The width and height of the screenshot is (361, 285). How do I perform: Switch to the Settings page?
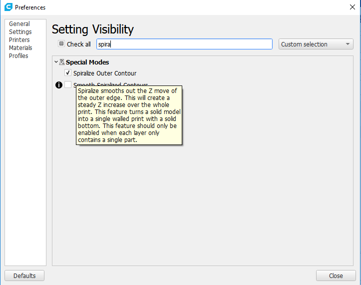pos(20,32)
